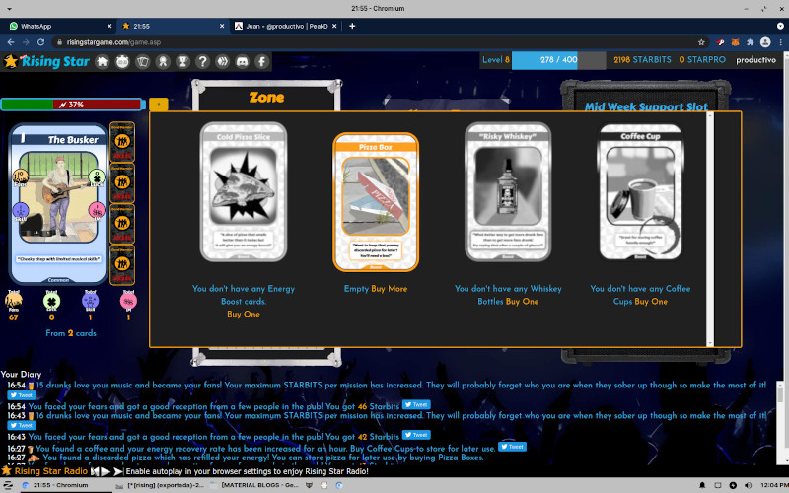Open the trophy rankings icon
This screenshot has width=789, height=493.
click(x=182, y=61)
